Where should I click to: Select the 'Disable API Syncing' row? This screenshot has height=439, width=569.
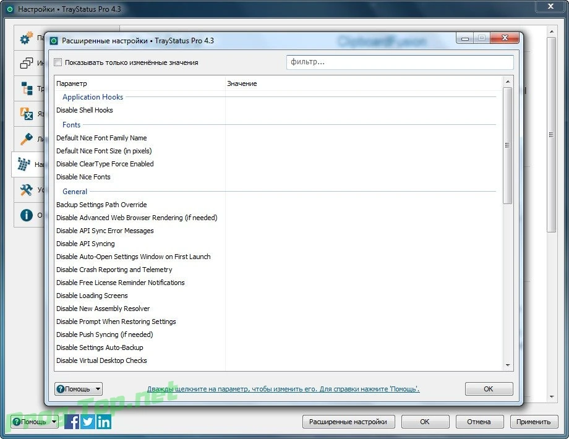click(278, 244)
